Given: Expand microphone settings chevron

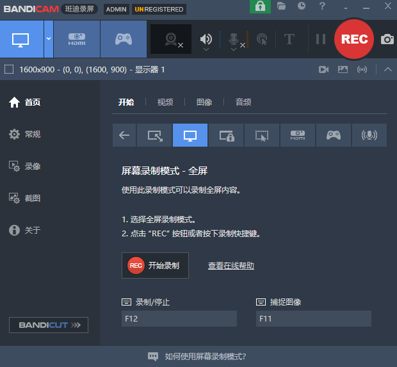Looking at the screenshot, I should (x=234, y=49).
